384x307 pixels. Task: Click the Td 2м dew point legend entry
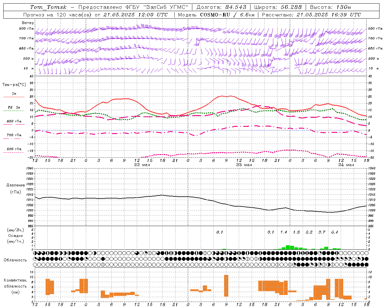click(x=14, y=107)
